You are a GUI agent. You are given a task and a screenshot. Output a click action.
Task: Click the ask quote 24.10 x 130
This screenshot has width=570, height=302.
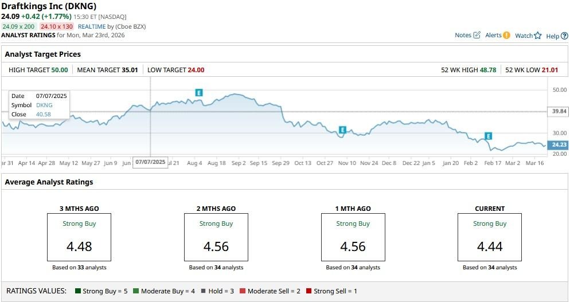(57, 26)
